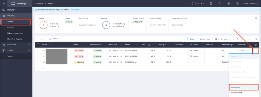Select checkbox for 192.168.10.70 server row
Screen dimensions: 261x97
click(x=38, y=62)
